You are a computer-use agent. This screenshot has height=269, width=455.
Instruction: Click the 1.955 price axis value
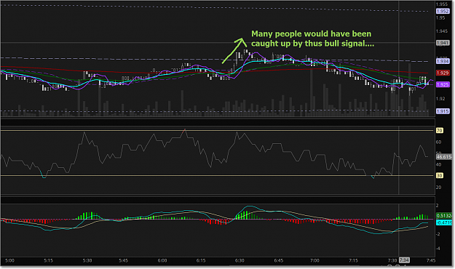pyautogui.click(x=442, y=4)
